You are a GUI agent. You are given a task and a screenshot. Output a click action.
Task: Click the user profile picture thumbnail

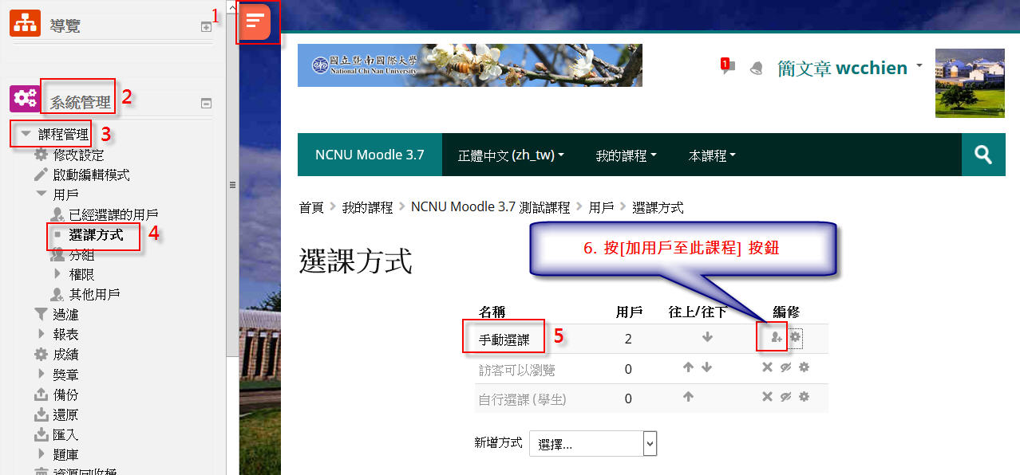(x=970, y=83)
